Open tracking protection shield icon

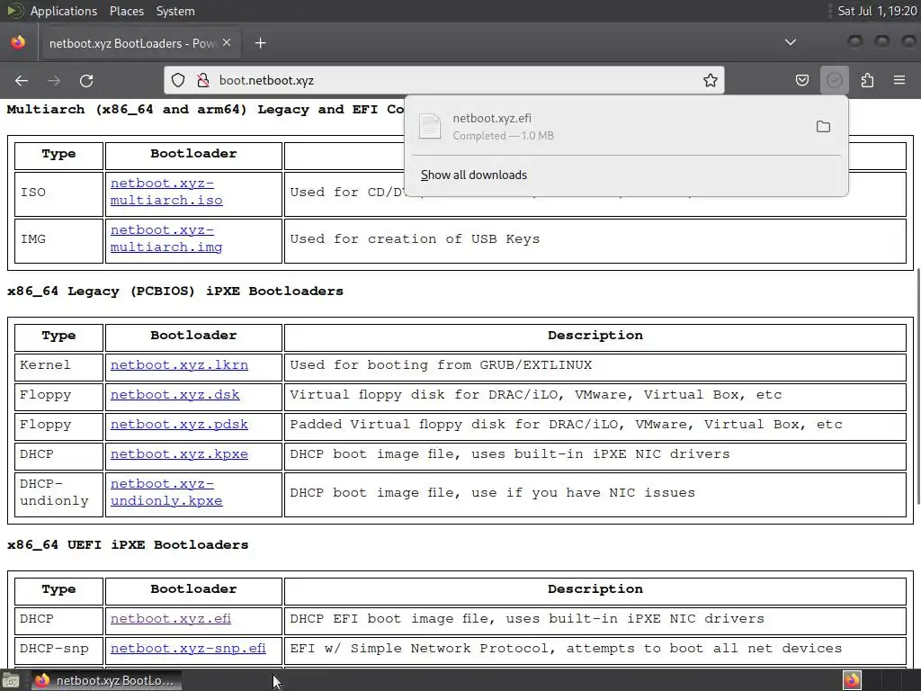tap(178, 80)
